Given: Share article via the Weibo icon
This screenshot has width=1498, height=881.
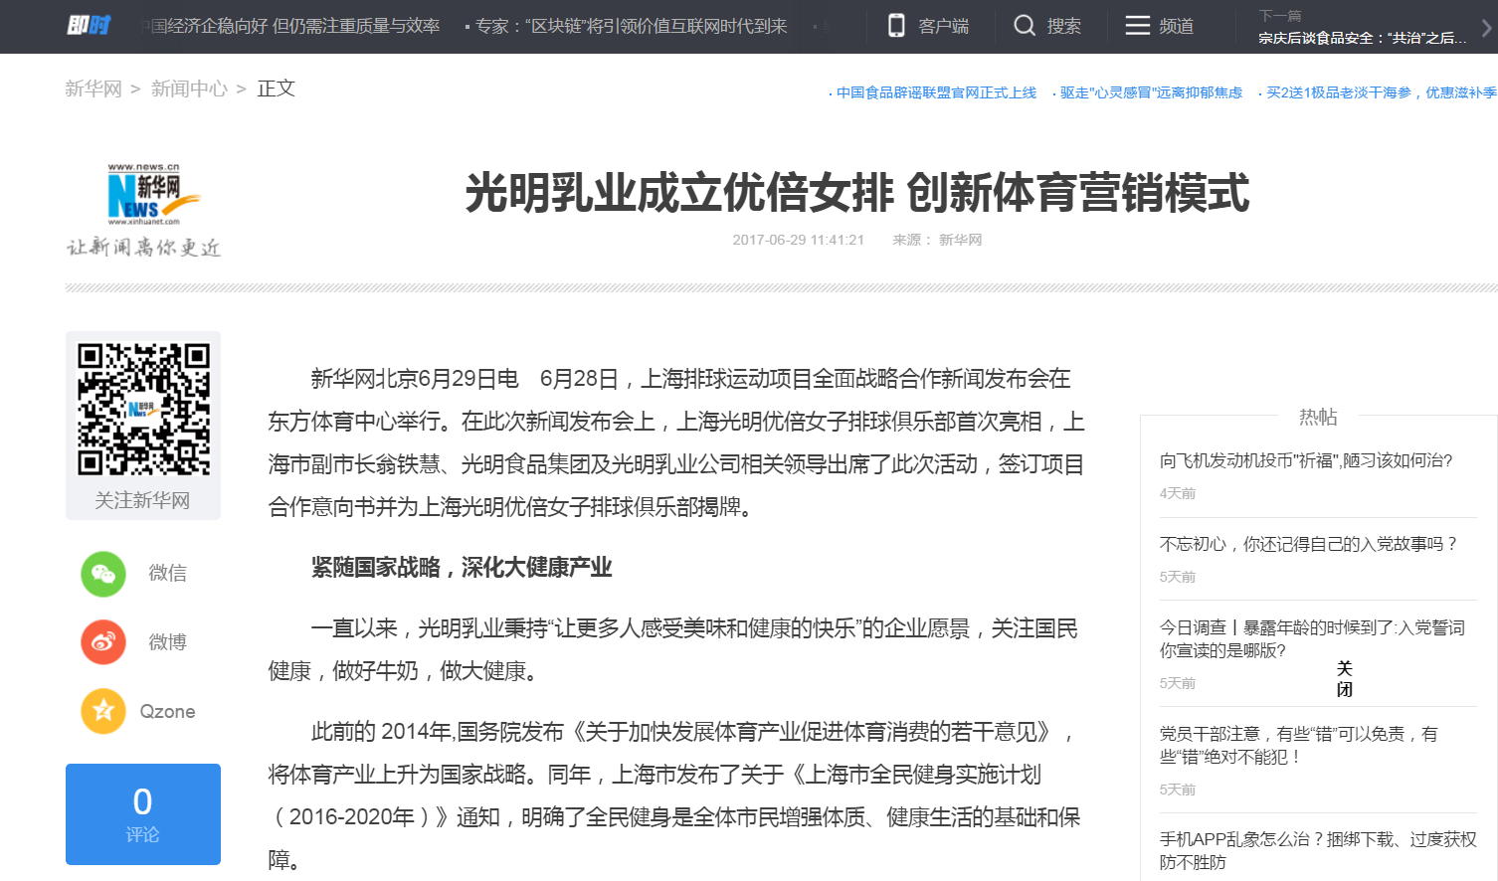Looking at the screenshot, I should coord(102,641).
